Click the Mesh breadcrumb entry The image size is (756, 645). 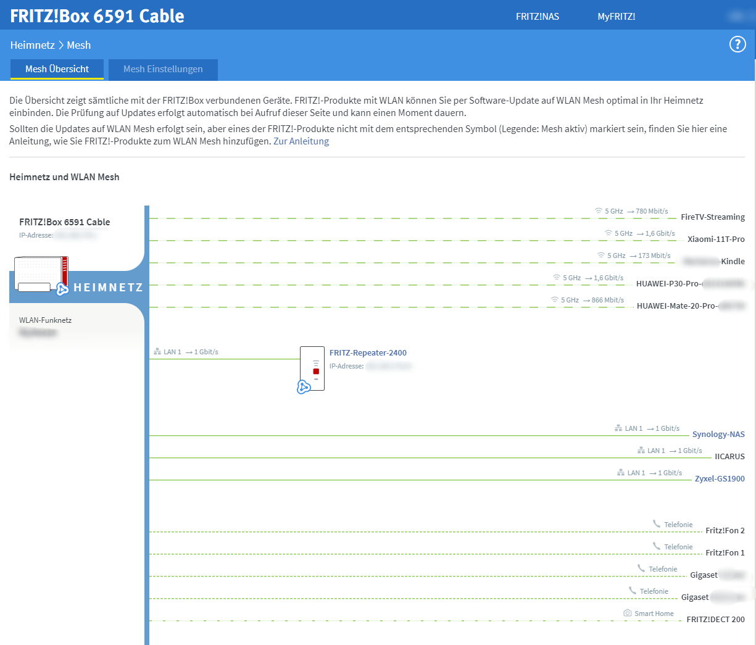79,45
